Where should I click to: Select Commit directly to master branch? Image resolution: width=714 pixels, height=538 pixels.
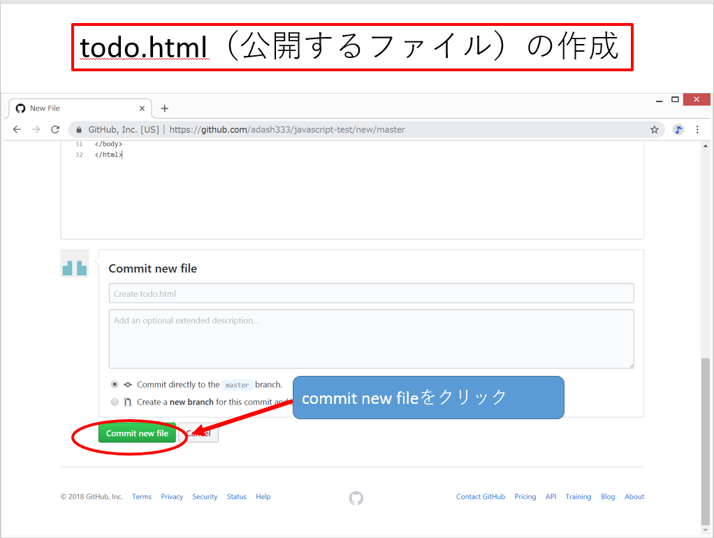pyautogui.click(x=115, y=384)
